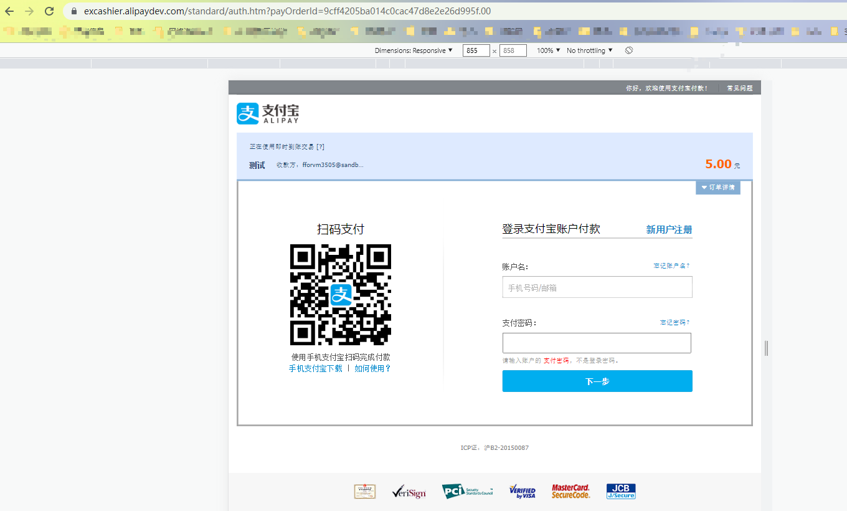Click the viewport width field 855

[476, 50]
